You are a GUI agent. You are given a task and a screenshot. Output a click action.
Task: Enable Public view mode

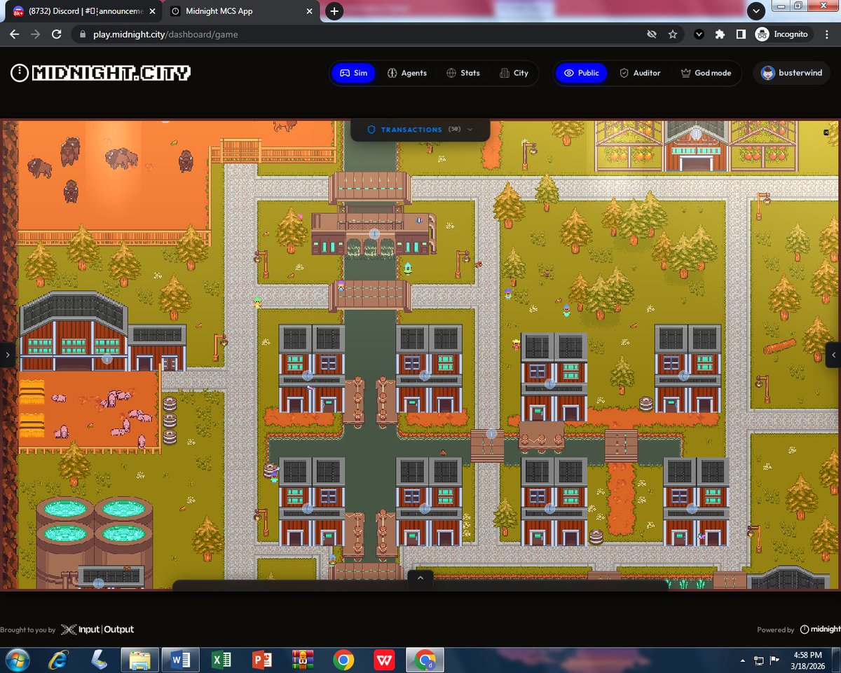click(x=582, y=73)
